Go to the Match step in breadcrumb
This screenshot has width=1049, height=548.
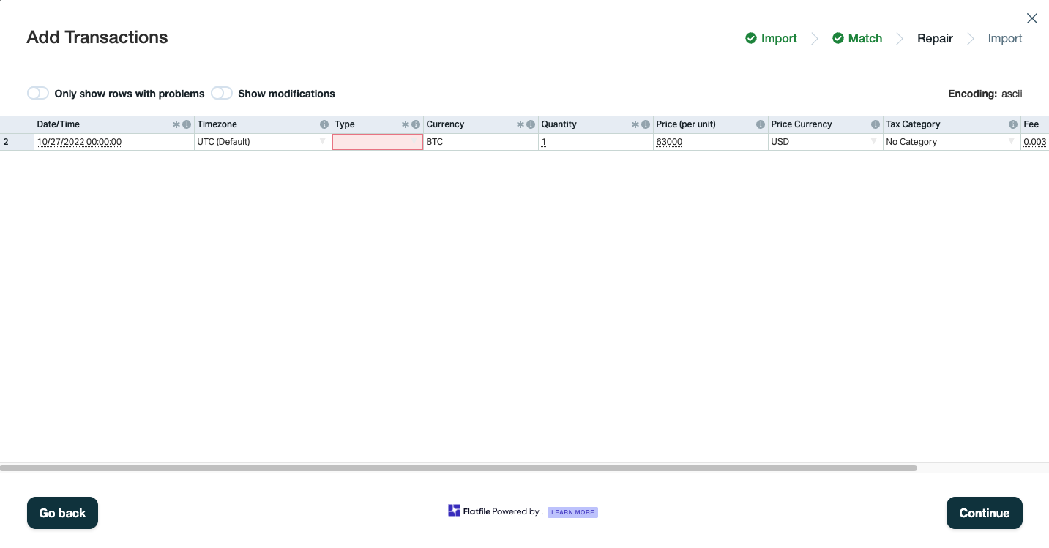(x=857, y=38)
